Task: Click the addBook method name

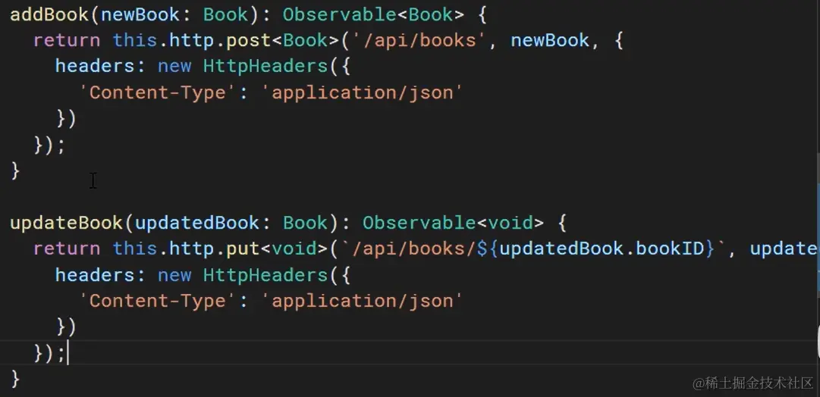Action: coord(49,14)
